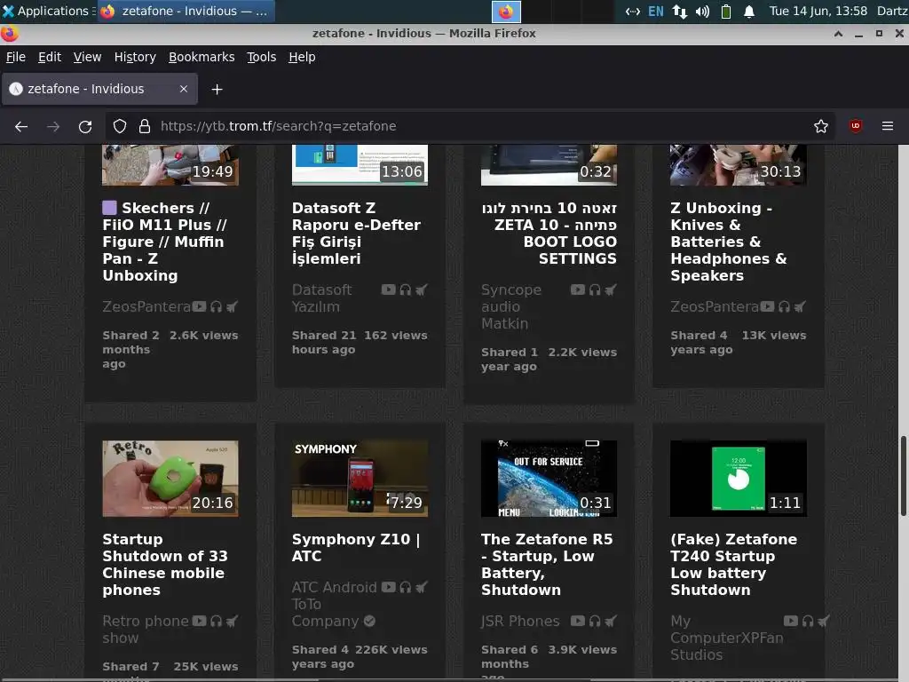The width and height of the screenshot is (909, 682).
Task: Click switch instance icon for ZETA 10 video
Action: (611, 289)
